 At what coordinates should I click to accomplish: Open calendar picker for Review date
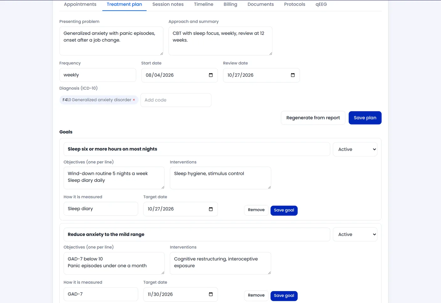click(x=293, y=75)
